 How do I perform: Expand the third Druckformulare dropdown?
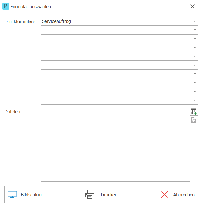pos(195,39)
